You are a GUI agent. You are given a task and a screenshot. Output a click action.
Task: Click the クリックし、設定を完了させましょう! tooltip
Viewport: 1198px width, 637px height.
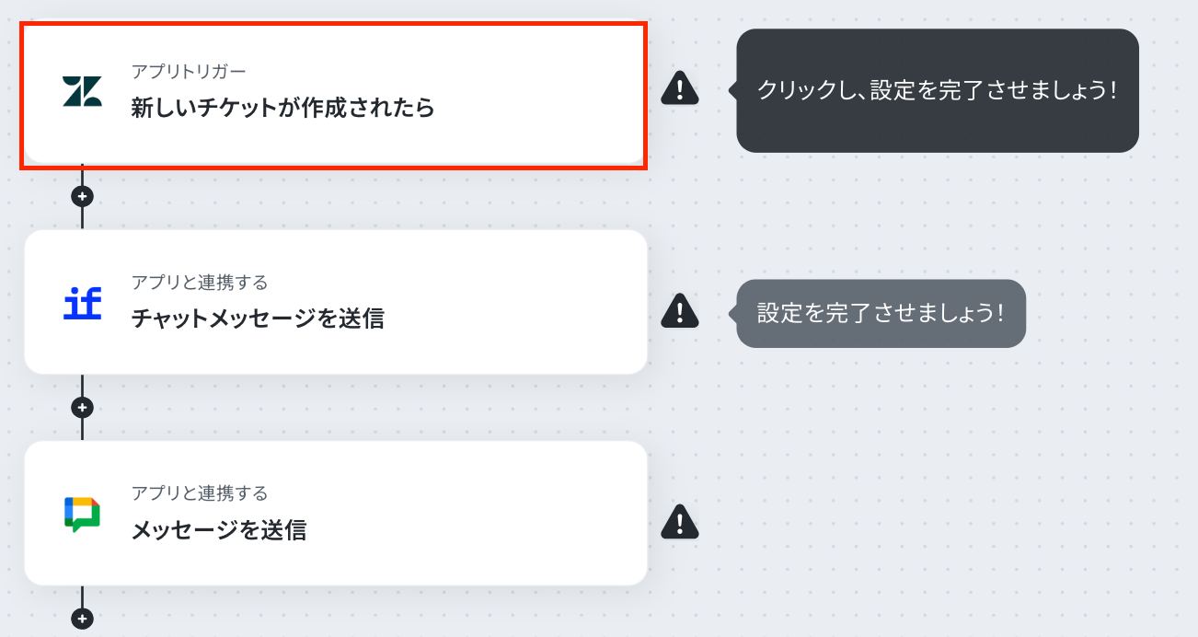click(x=937, y=90)
